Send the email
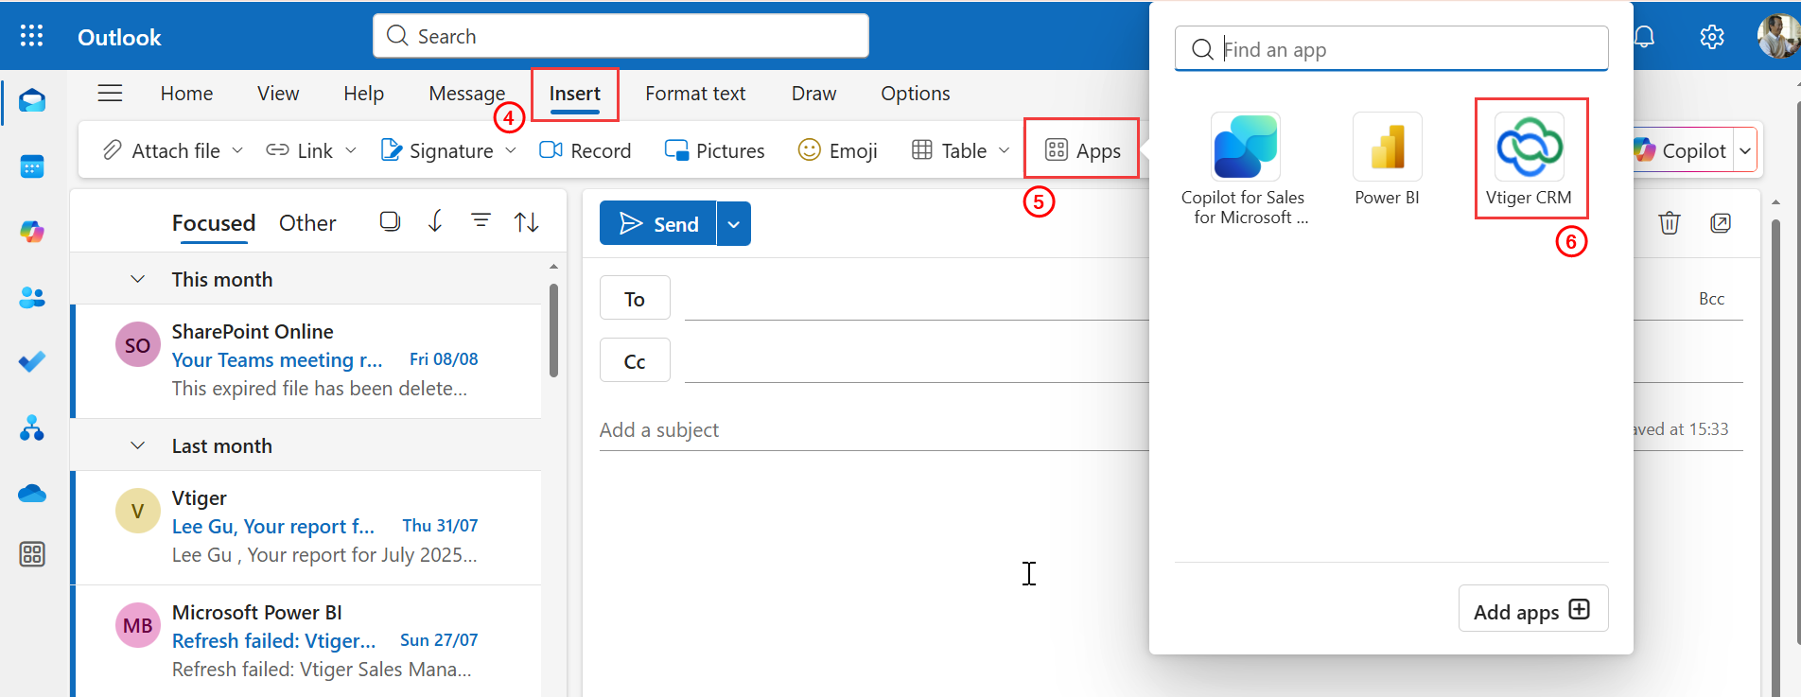This screenshot has width=1801, height=697. (658, 224)
